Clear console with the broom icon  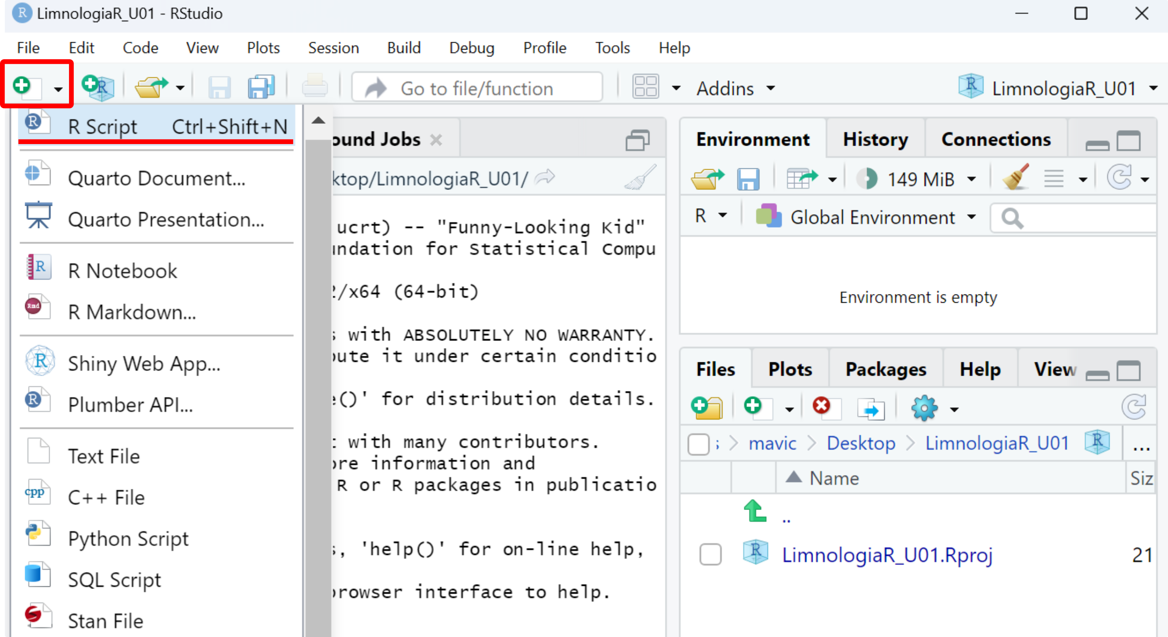[x=641, y=177]
